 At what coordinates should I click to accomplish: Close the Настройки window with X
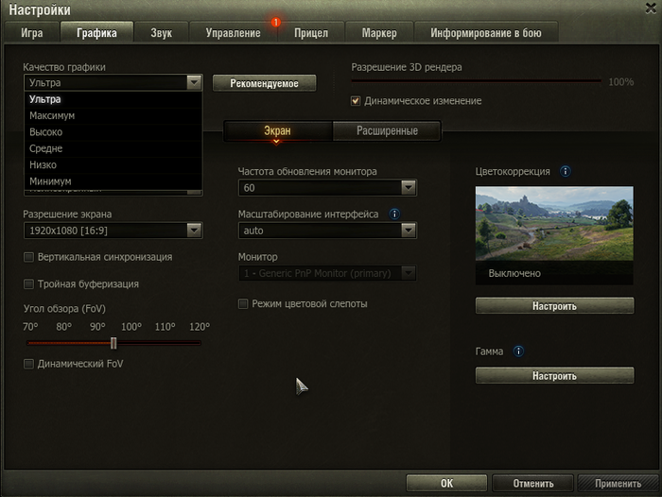(651, 8)
